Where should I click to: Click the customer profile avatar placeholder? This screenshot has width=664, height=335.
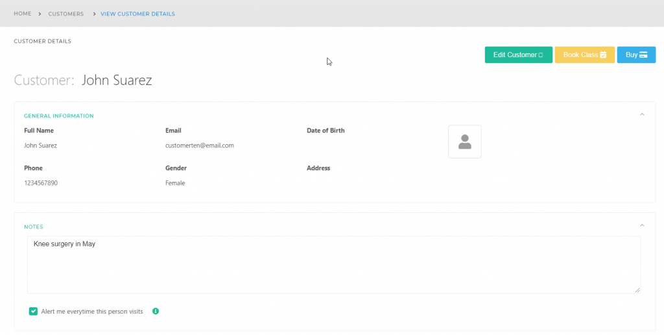point(464,142)
